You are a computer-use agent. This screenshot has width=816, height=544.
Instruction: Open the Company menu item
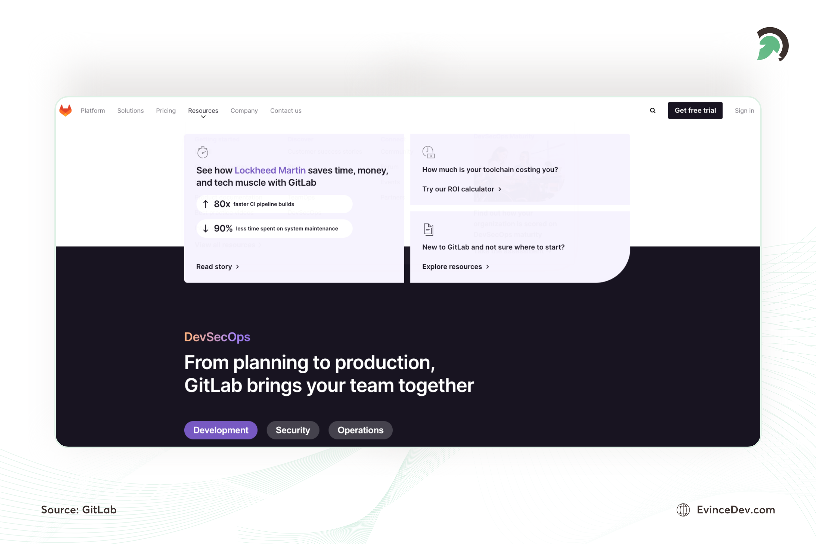(244, 110)
